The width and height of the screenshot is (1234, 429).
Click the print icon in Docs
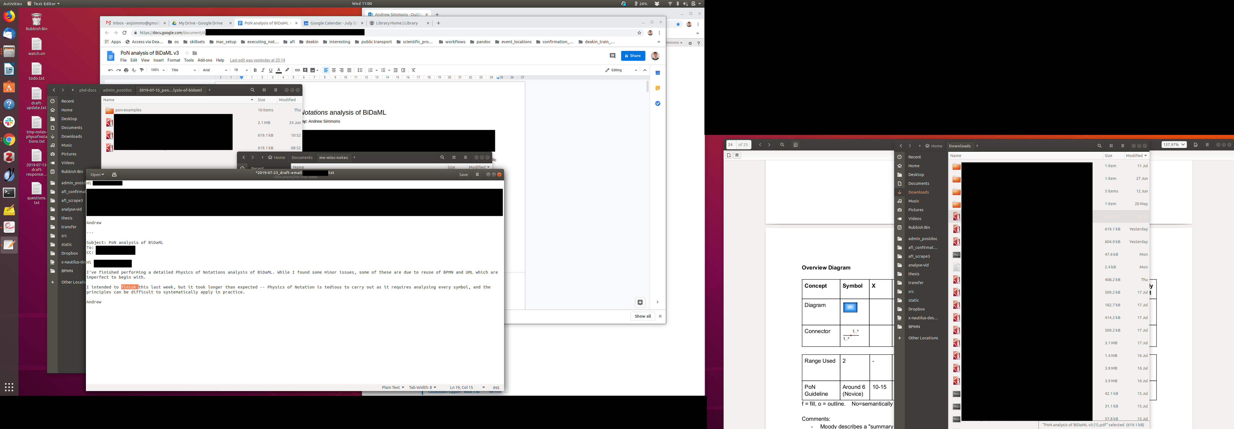coord(126,70)
